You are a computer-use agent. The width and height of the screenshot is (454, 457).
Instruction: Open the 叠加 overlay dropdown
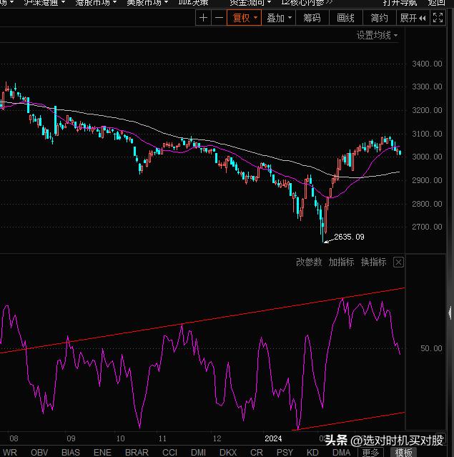coord(279,18)
